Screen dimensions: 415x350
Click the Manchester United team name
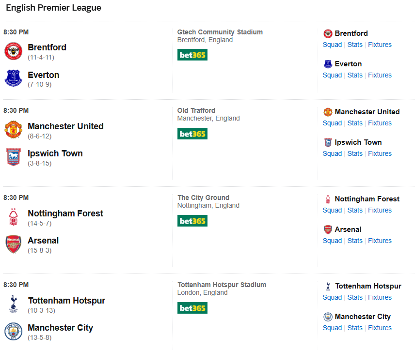(x=65, y=126)
